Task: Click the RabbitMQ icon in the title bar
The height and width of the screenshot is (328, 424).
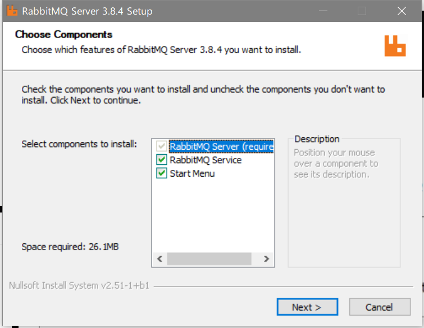Action: coord(12,11)
